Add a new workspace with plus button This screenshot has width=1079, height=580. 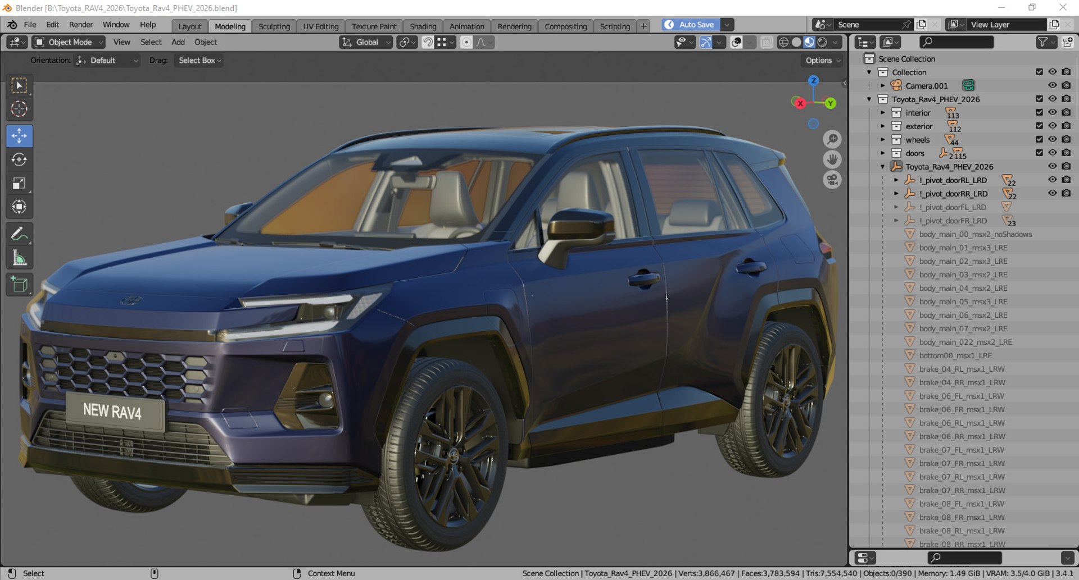point(643,26)
